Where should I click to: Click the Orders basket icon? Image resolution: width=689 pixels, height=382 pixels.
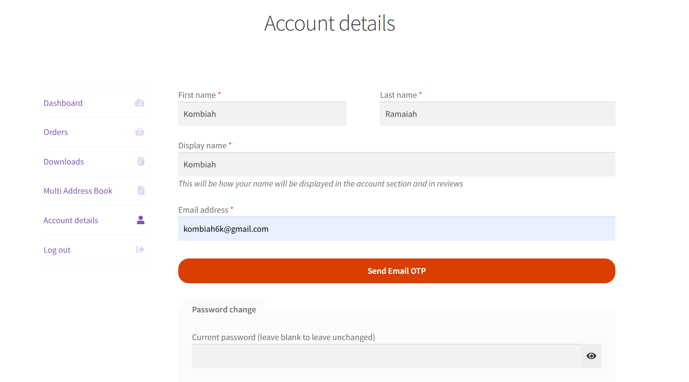click(x=140, y=132)
